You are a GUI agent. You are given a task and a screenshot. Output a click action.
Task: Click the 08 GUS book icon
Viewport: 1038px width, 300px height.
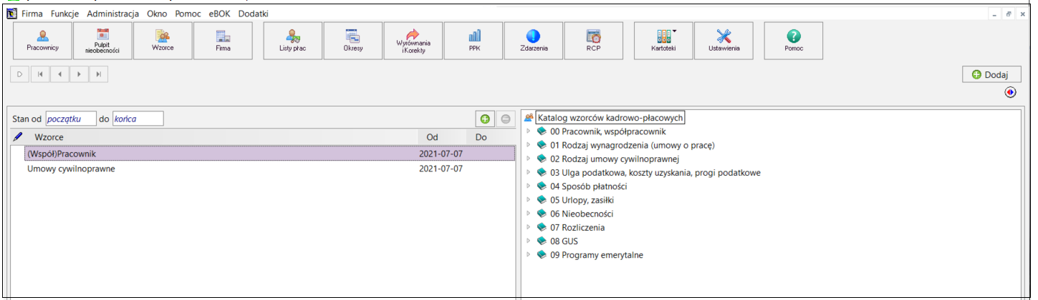[541, 241]
